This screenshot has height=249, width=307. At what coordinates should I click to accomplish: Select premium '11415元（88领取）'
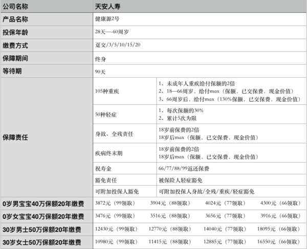pos(170,242)
